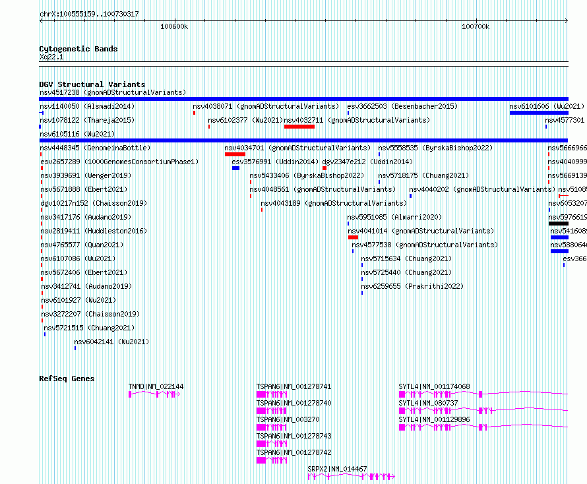587x484 pixels.
Task: Select nsv4040202 gnomAD variant label
Action: click(x=482, y=189)
